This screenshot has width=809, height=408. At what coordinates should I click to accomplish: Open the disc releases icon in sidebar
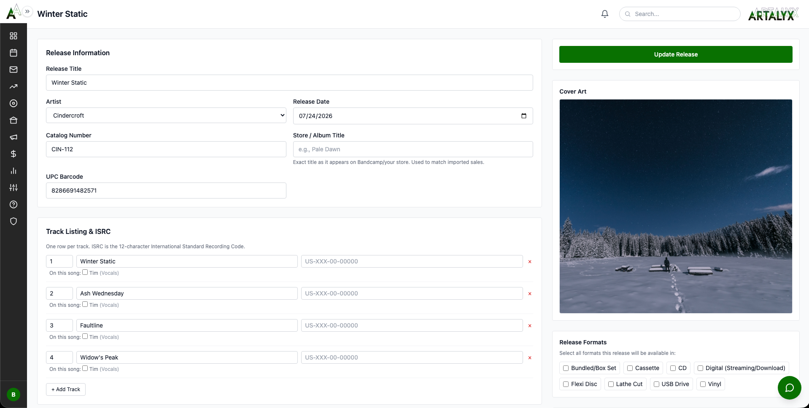[13, 103]
